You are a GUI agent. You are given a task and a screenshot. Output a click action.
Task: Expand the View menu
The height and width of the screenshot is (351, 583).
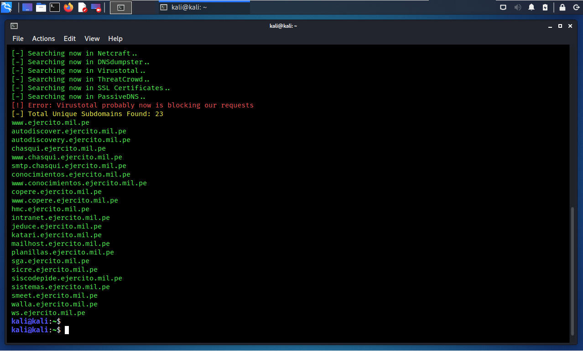92,39
